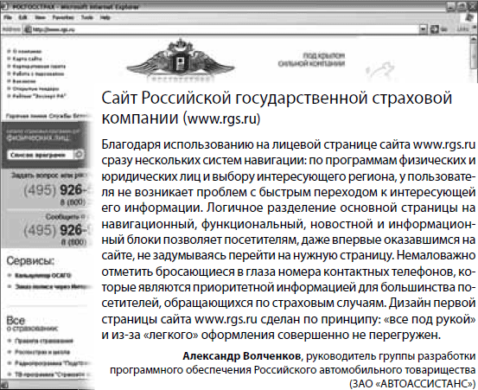This screenshot has width=478, height=390.
Task: Open the View menu
Action: pyautogui.click(x=40, y=17)
